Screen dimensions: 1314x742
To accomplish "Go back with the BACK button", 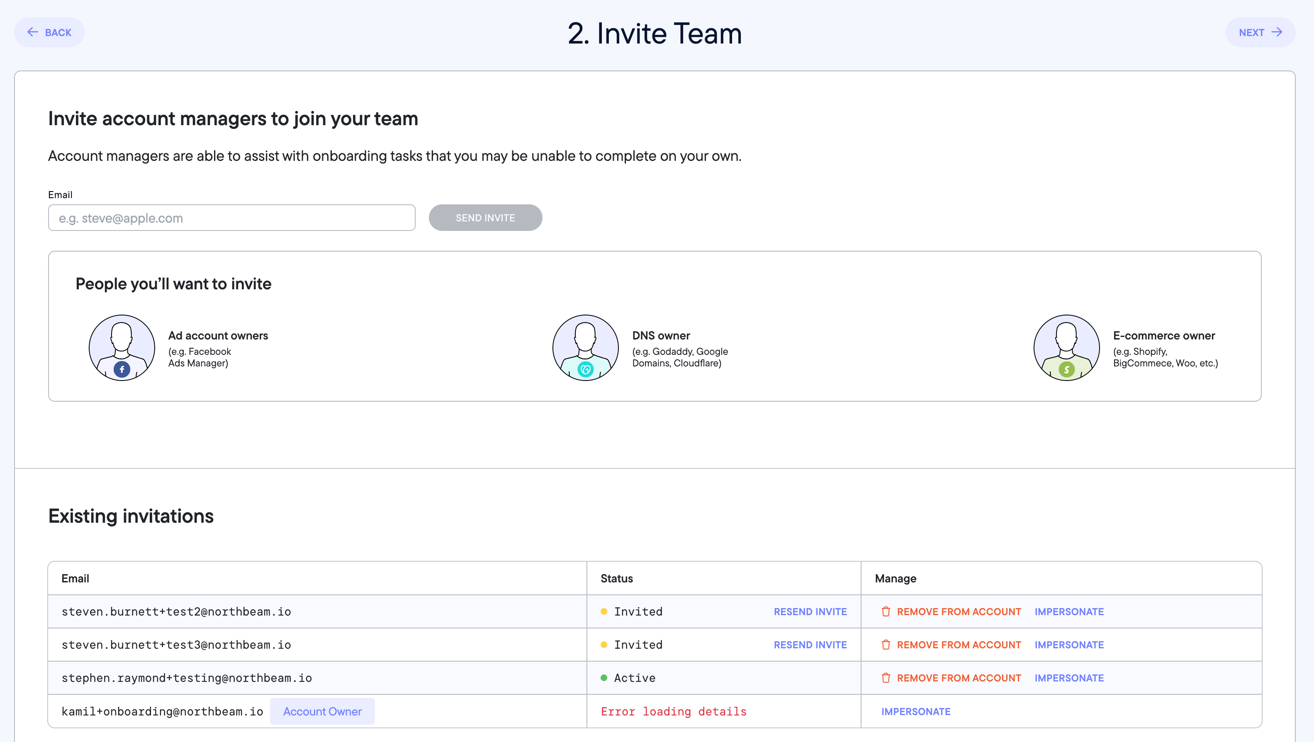I will click(49, 32).
